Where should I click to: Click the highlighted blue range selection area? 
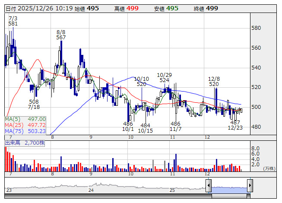(x=229, y=190)
